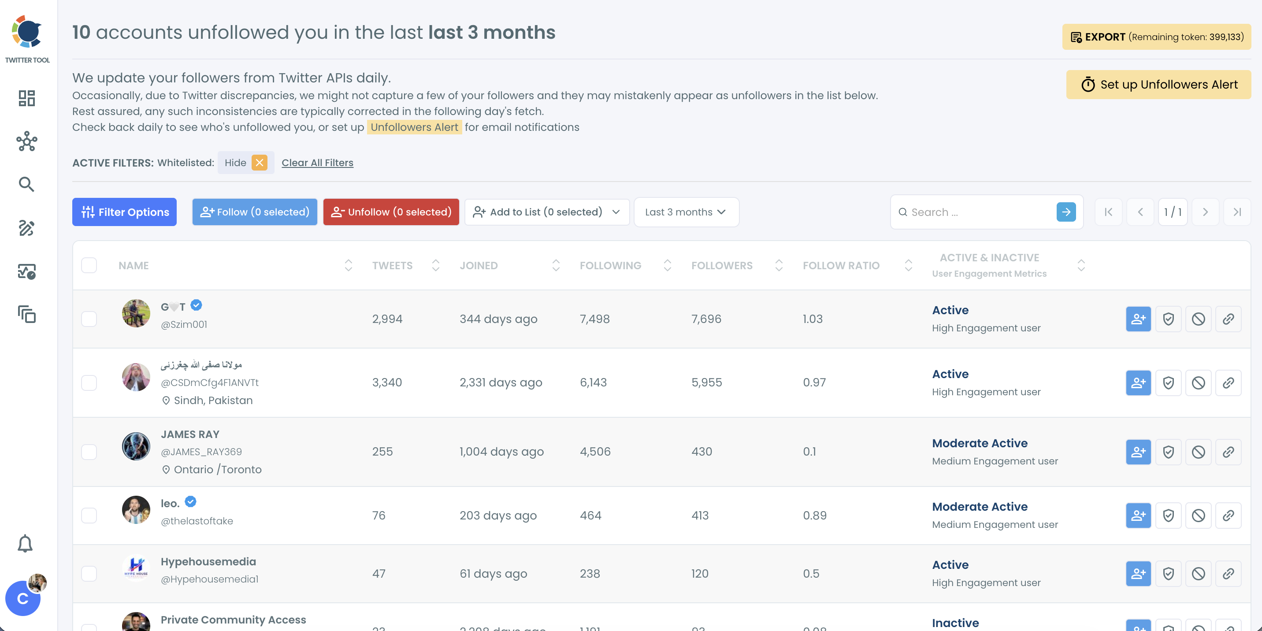This screenshot has height=631, width=1262.
Task: Open the search icon in left sidebar
Action: coord(26,184)
